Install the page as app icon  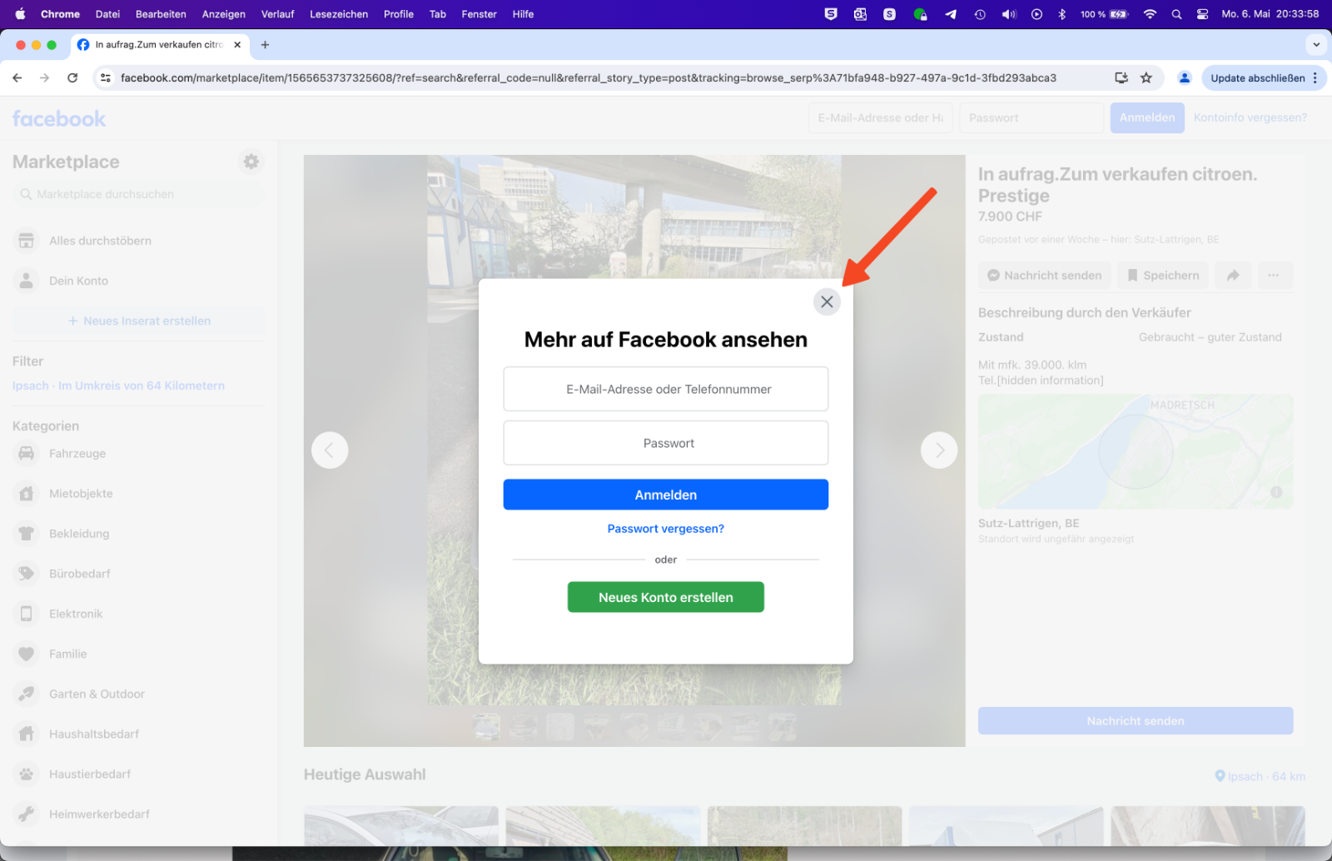[x=1121, y=77]
